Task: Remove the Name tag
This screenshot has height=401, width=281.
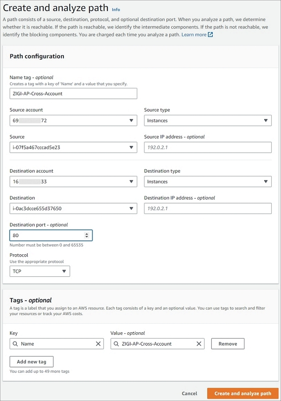Action: 228,344
